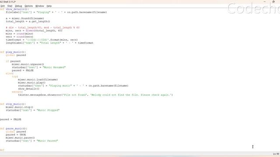This screenshot has height=157, width=280.
Task: Click the pause_music function definition
Action: point(14,129)
